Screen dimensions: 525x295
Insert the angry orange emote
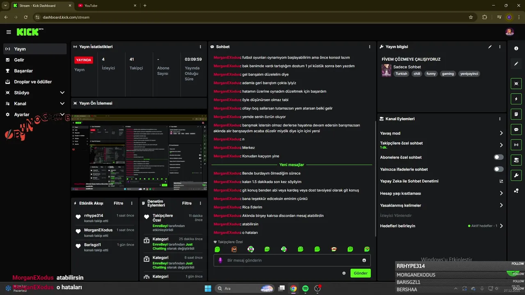pos(234,249)
